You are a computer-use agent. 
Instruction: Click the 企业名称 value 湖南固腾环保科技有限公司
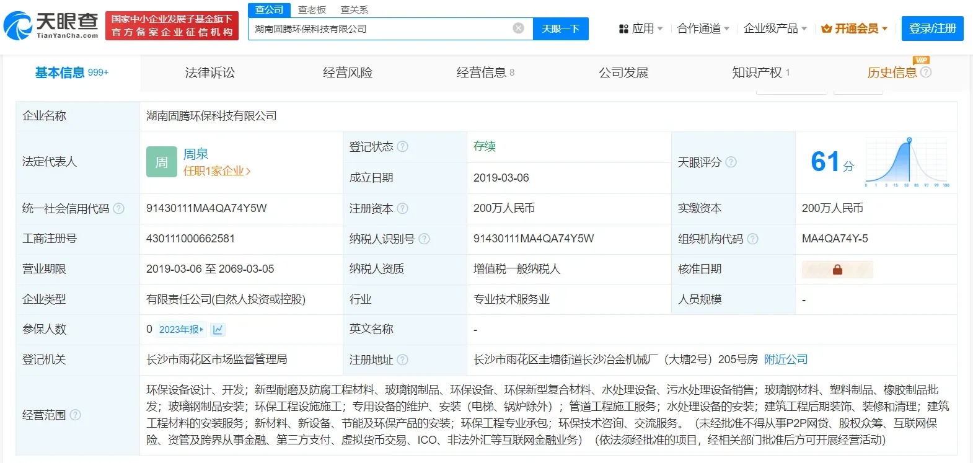tap(211, 116)
